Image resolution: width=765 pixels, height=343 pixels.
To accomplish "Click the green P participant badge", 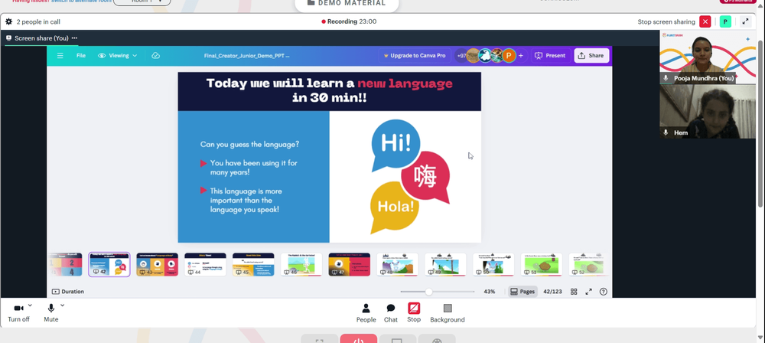I will point(725,21).
